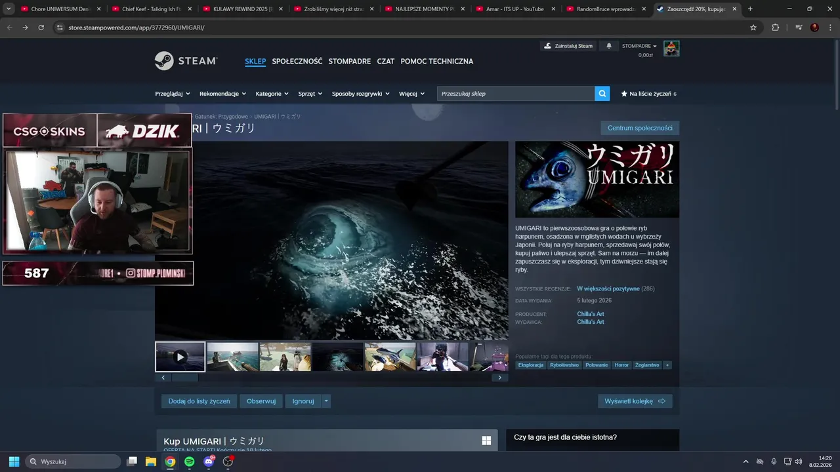840x472 pixels.
Task: Go forward in browser history
Action: pyautogui.click(x=25, y=28)
